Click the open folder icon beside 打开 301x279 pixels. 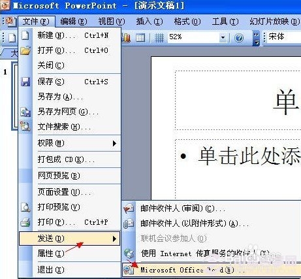coord(25,50)
